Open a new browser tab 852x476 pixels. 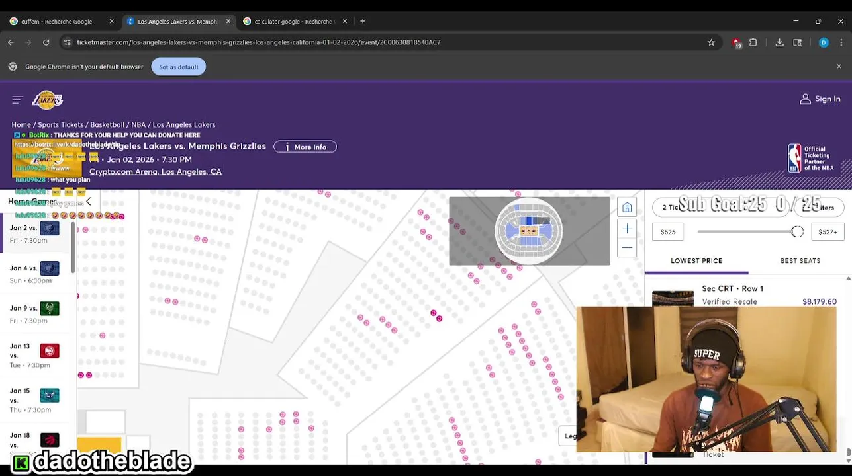362,21
